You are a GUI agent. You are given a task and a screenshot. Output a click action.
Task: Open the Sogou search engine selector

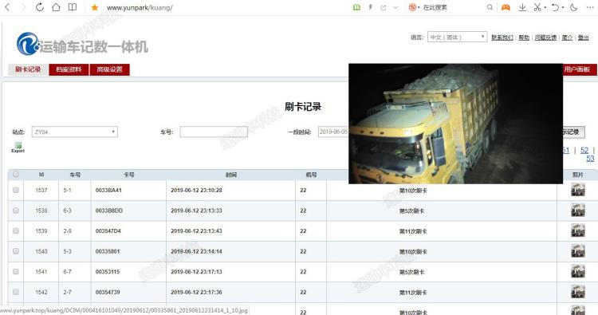click(414, 7)
